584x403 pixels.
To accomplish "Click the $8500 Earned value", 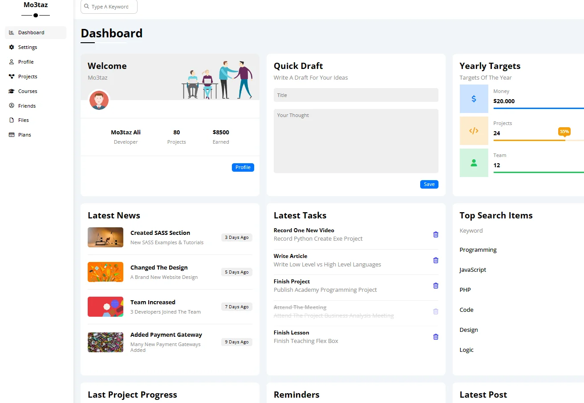I will pos(221,133).
